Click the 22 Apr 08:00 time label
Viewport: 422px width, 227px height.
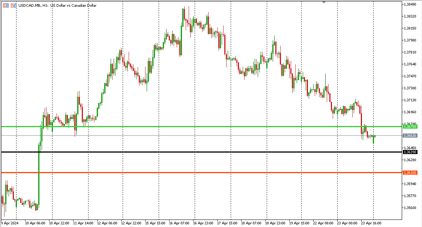323,223
